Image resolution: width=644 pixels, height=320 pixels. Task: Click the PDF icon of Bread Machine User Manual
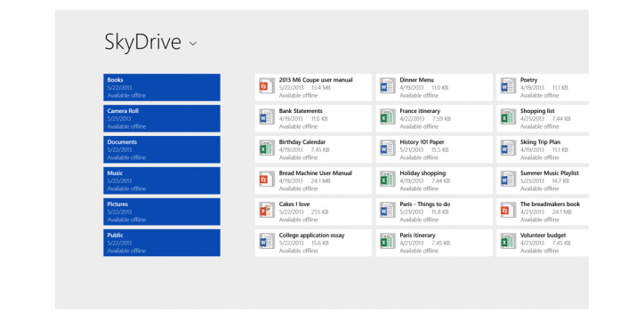267,179
